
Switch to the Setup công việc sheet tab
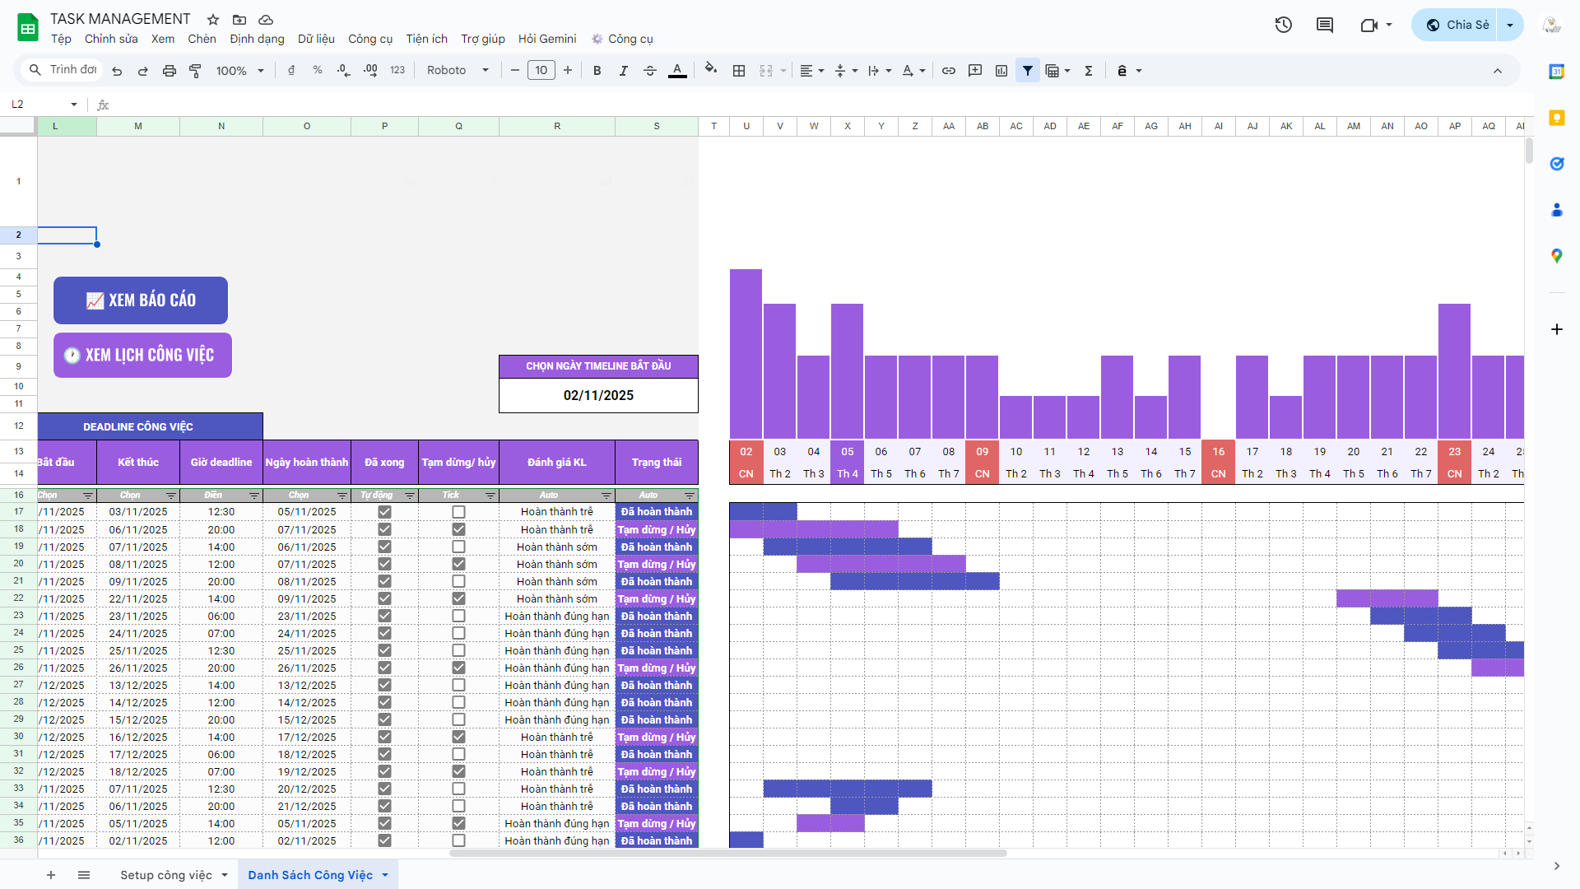tap(166, 875)
